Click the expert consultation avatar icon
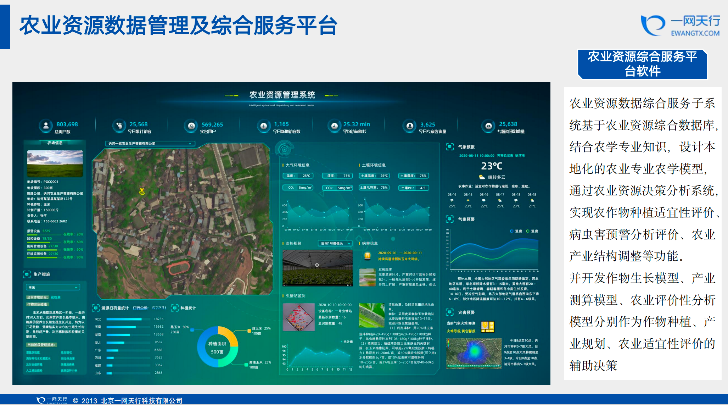 coord(410,126)
